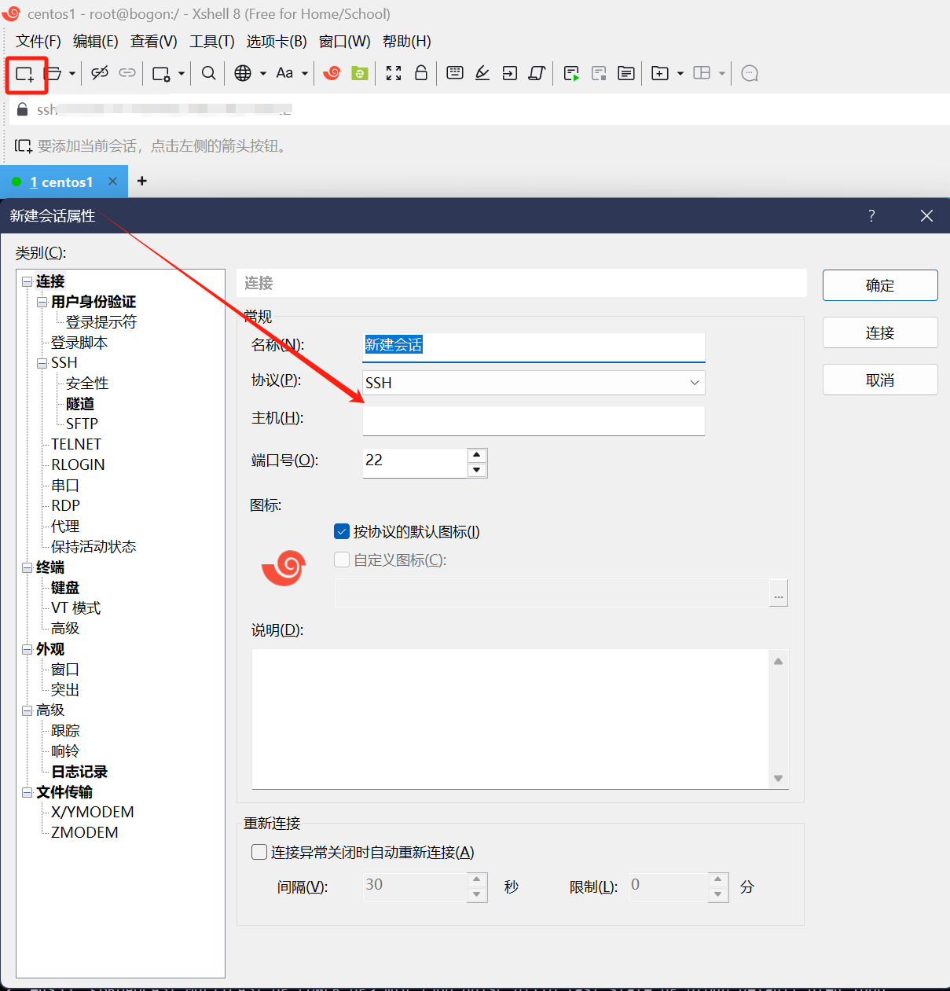Click the 说明 description text area
The height and width of the screenshot is (991, 950).
pos(511,719)
